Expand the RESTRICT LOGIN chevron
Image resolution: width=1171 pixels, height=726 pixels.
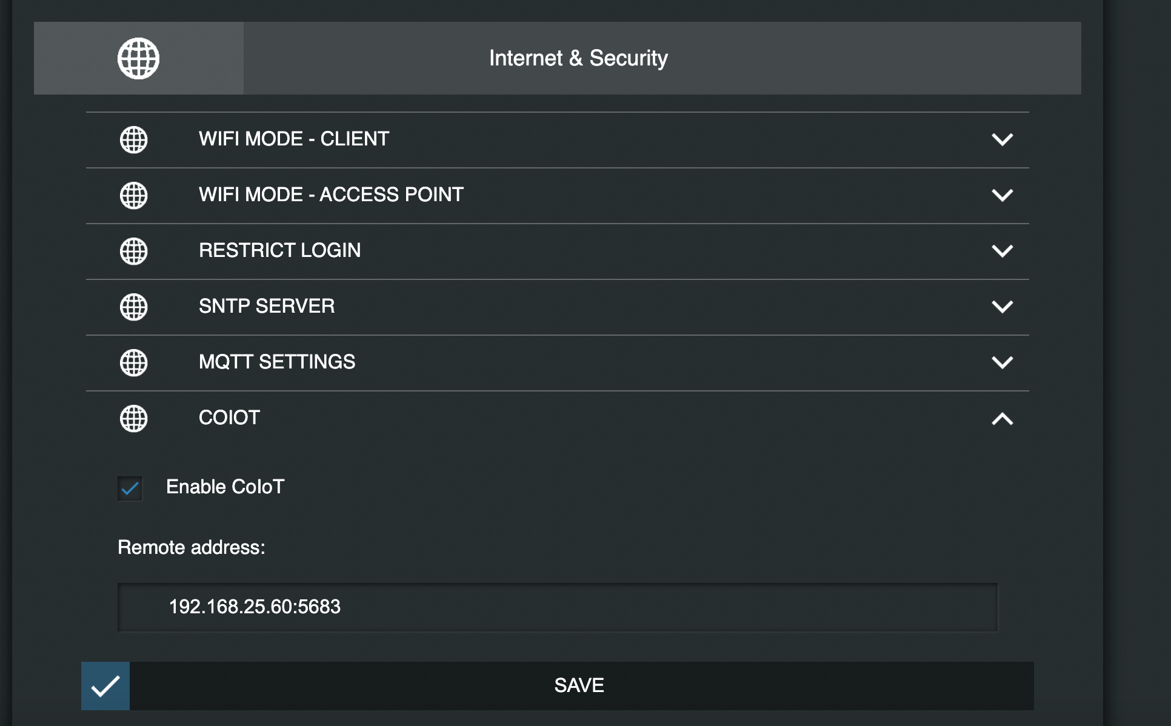click(x=1002, y=251)
